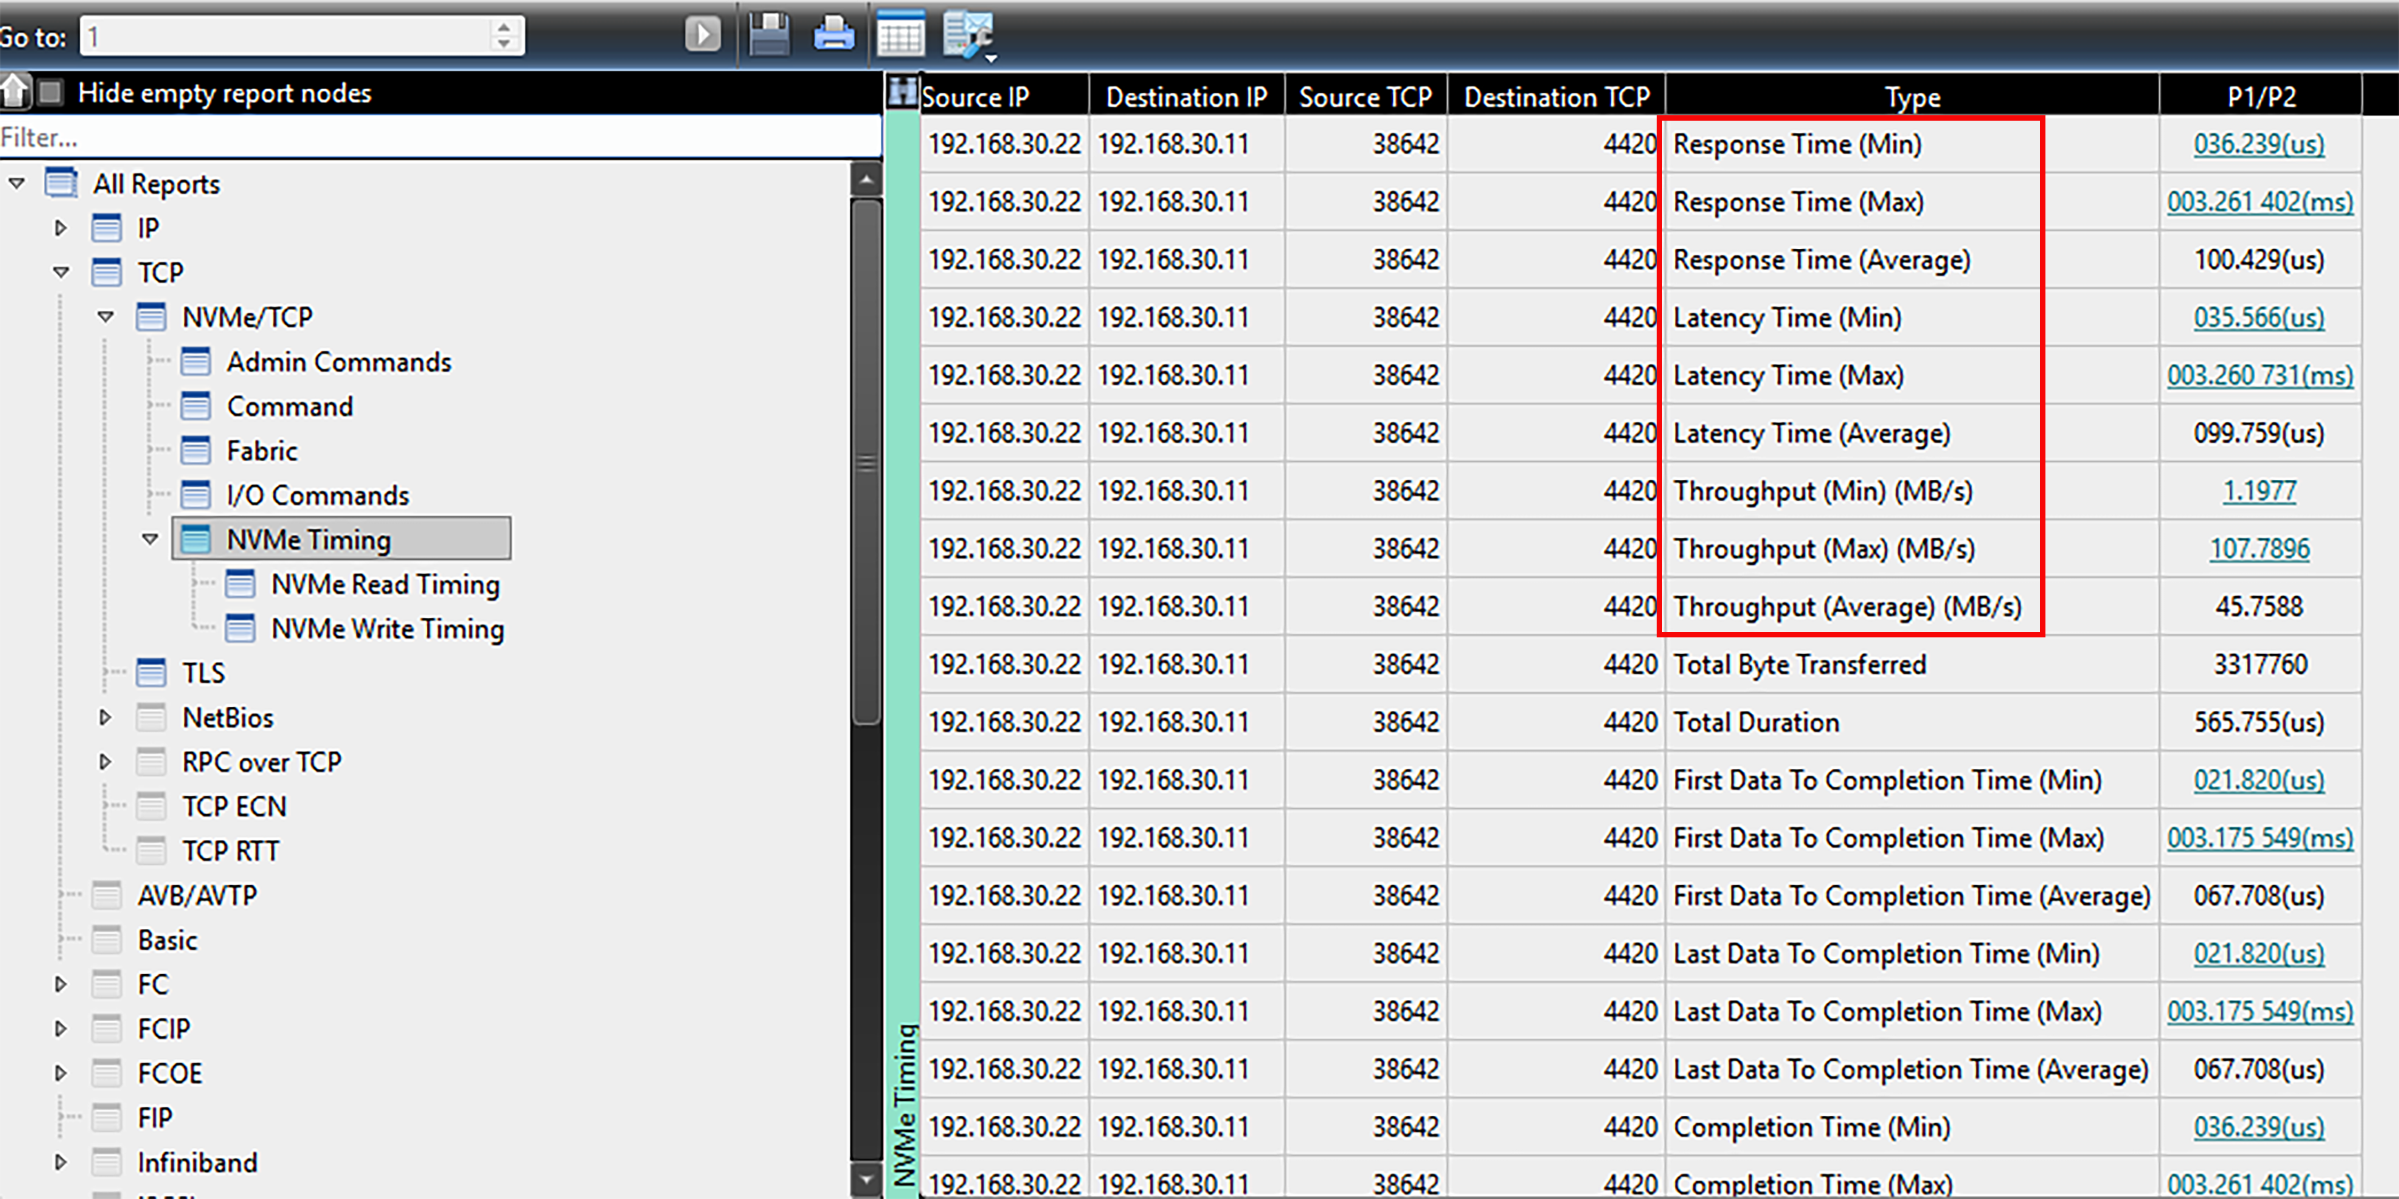Click tree scrollbar down arrow
The image size is (2399, 1199).
866,1179
